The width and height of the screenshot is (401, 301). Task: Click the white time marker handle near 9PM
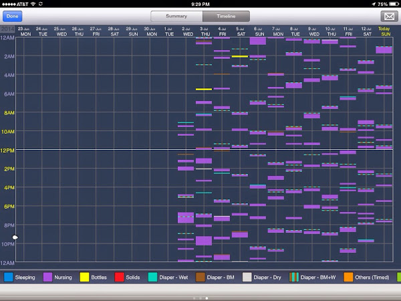coord(15,237)
